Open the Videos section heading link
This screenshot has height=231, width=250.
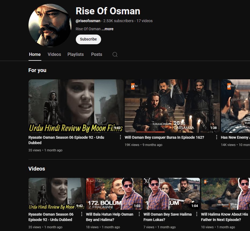pyautogui.click(x=37, y=169)
